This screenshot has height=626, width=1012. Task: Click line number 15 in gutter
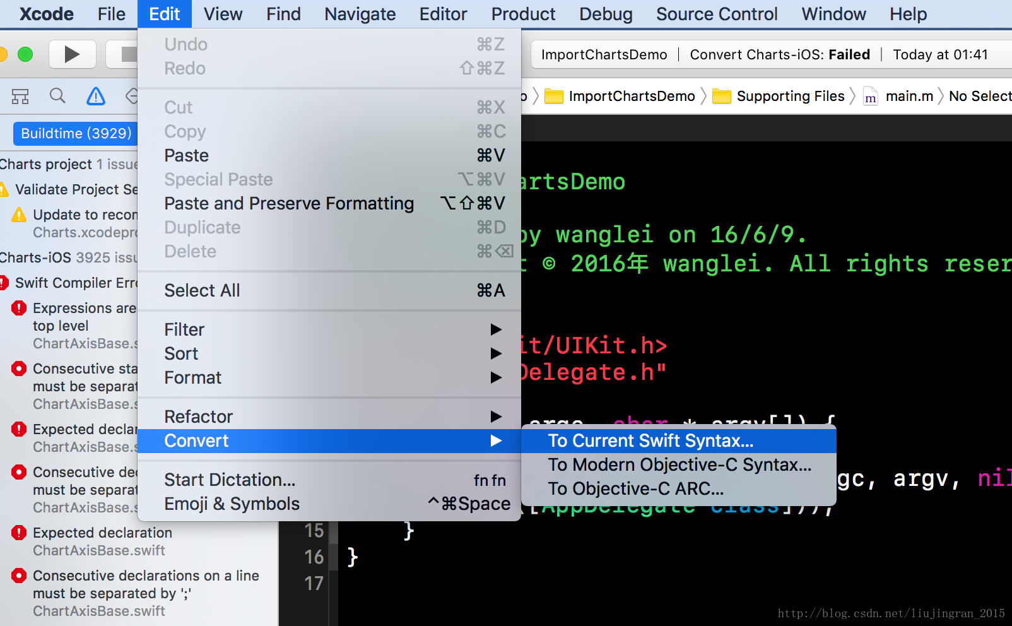(314, 531)
